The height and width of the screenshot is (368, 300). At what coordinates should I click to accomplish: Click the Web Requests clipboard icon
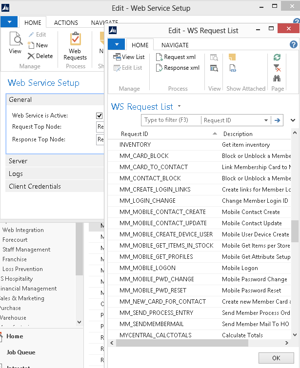point(75,39)
